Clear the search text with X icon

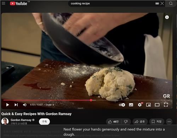162,4
